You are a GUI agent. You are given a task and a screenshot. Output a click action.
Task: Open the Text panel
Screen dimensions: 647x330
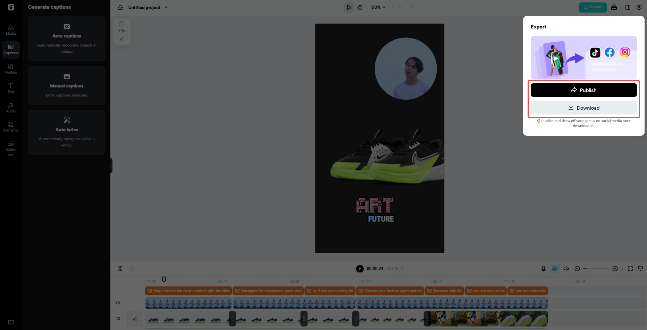click(11, 88)
